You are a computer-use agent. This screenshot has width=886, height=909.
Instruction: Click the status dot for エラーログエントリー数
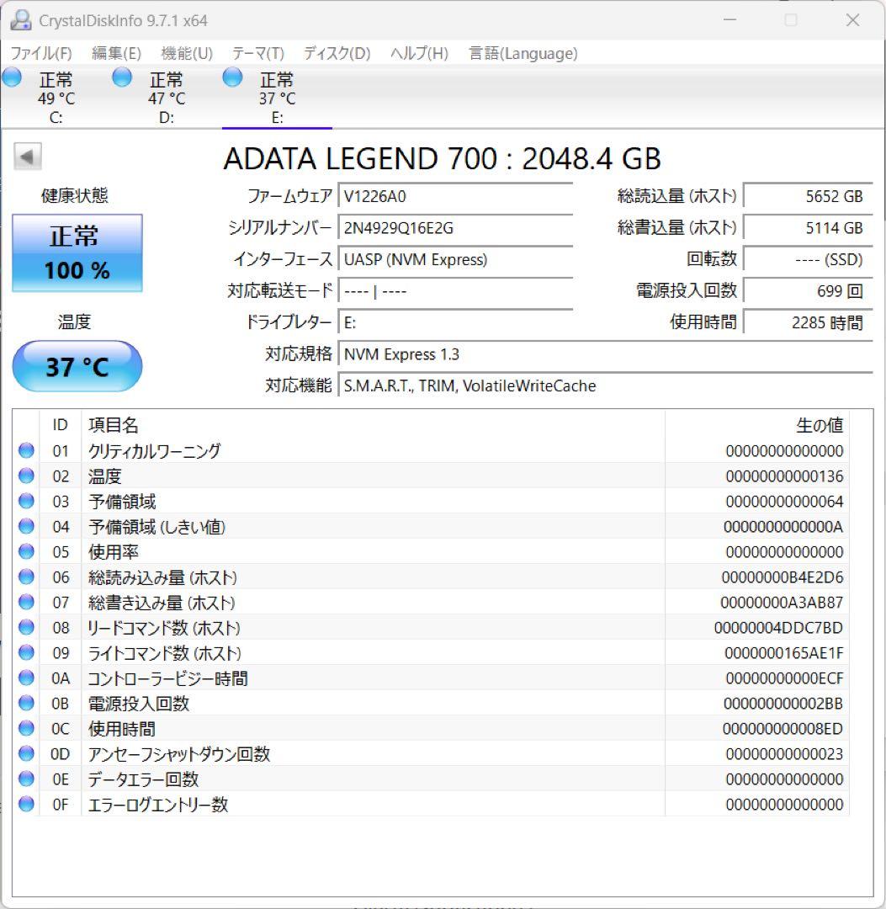tap(25, 804)
